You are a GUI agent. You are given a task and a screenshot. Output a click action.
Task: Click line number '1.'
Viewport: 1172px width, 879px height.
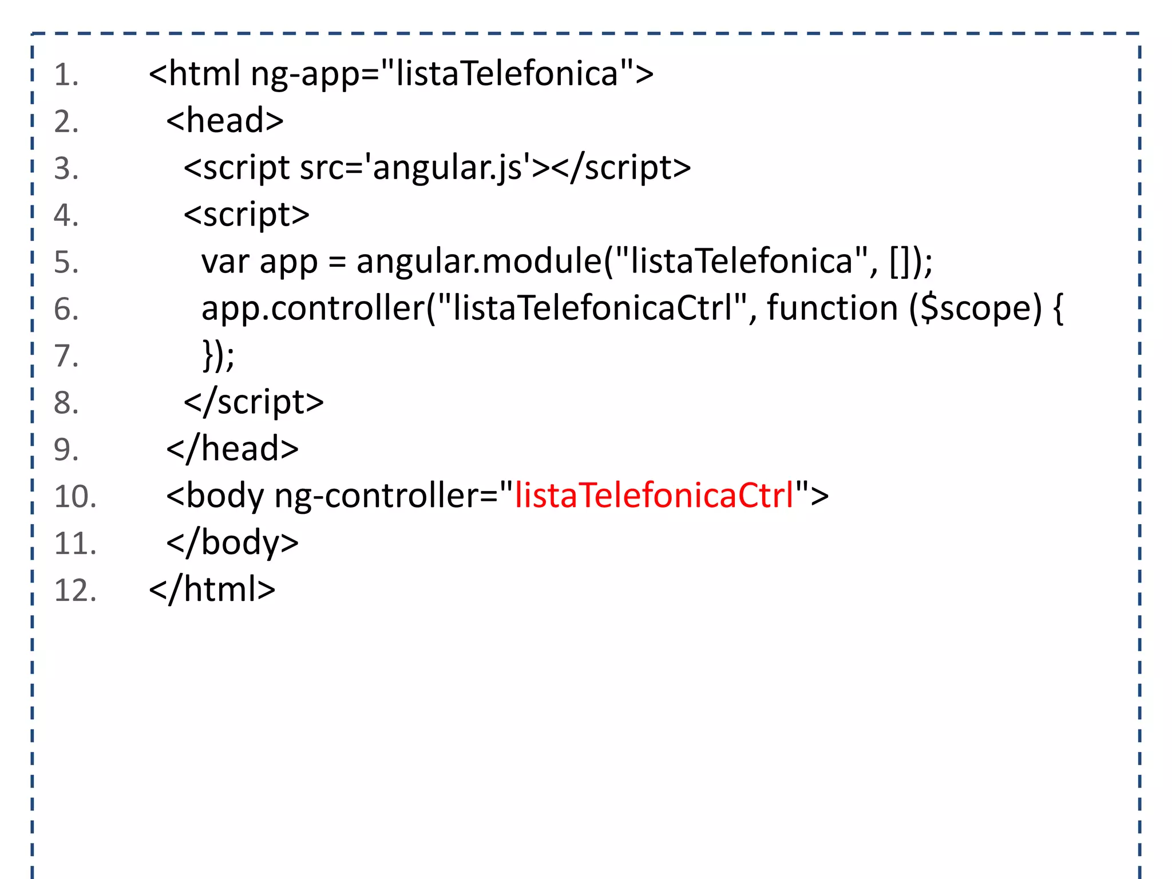[x=66, y=75]
